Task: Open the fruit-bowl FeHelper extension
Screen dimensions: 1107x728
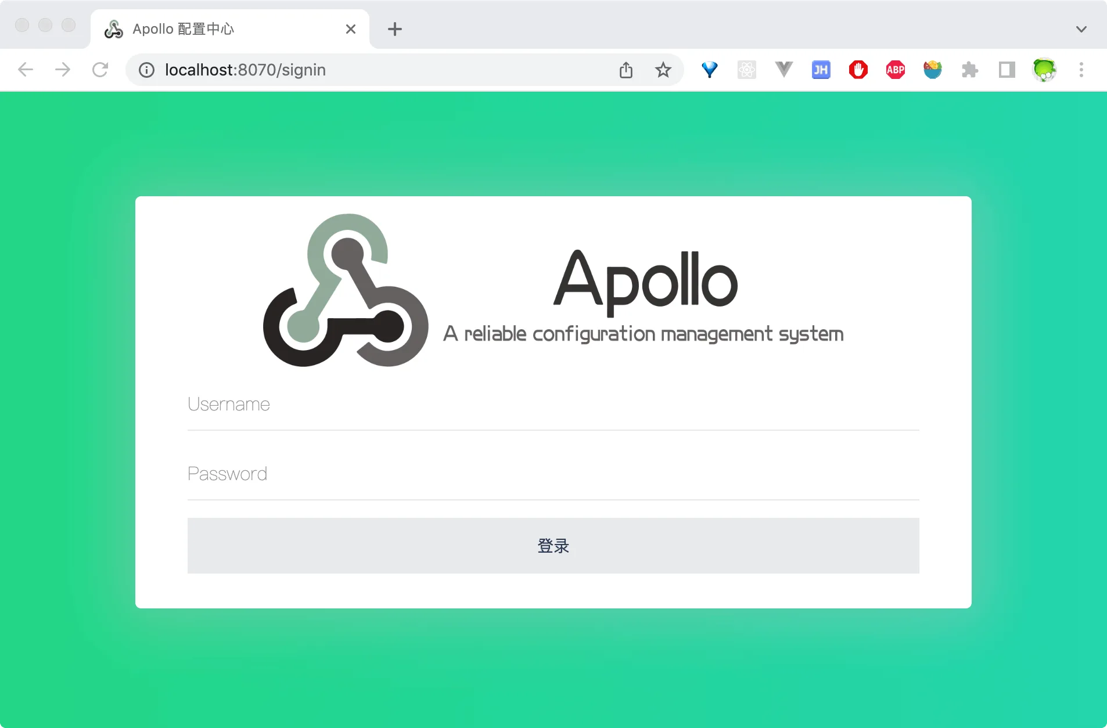Action: tap(933, 70)
